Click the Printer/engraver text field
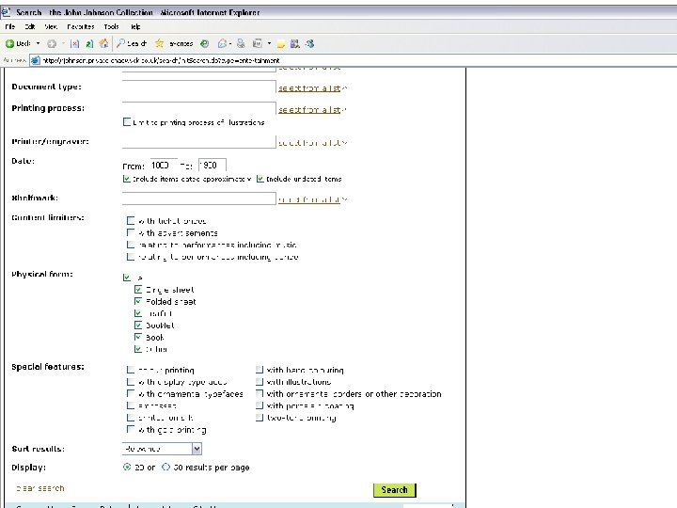The image size is (677, 508). (x=199, y=142)
